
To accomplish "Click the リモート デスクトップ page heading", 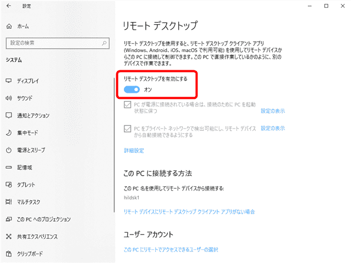I will [160, 26].
